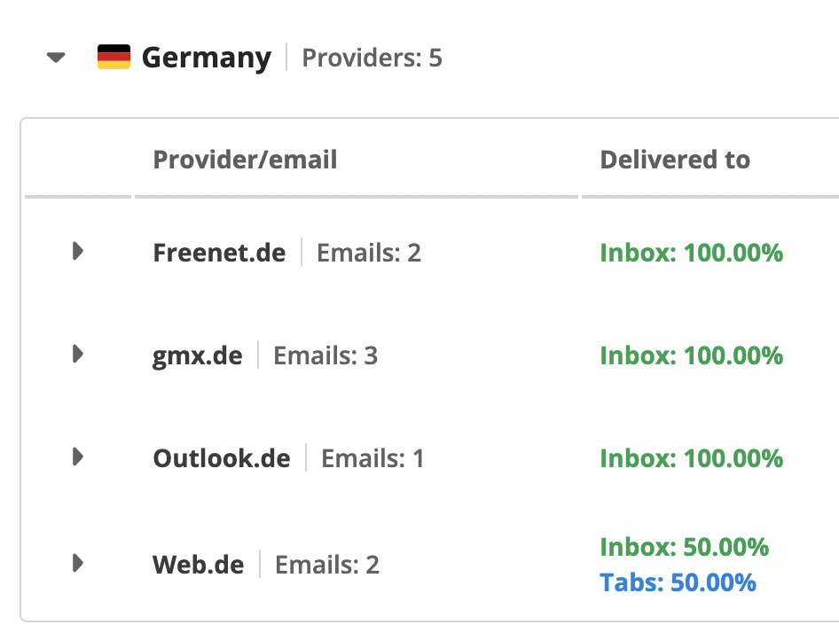The width and height of the screenshot is (839, 640).
Task: Click Freenet.de Inbox: 100.00% result
Action: click(x=691, y=253)
